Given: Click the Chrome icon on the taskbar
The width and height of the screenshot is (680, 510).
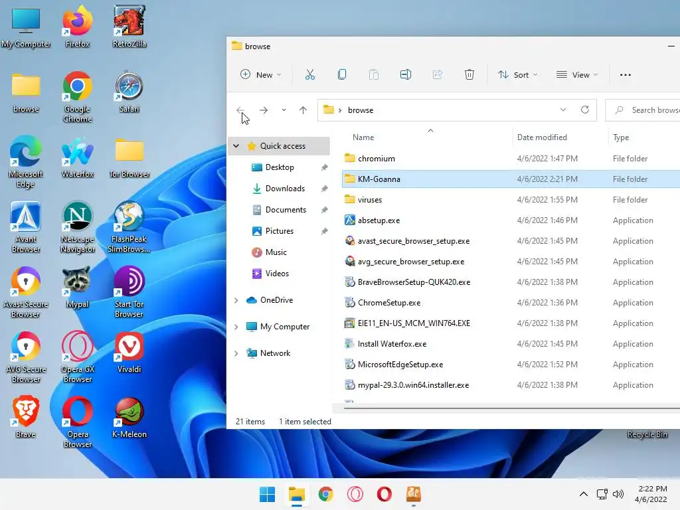Looking at the screenshot, I should 325,494.
